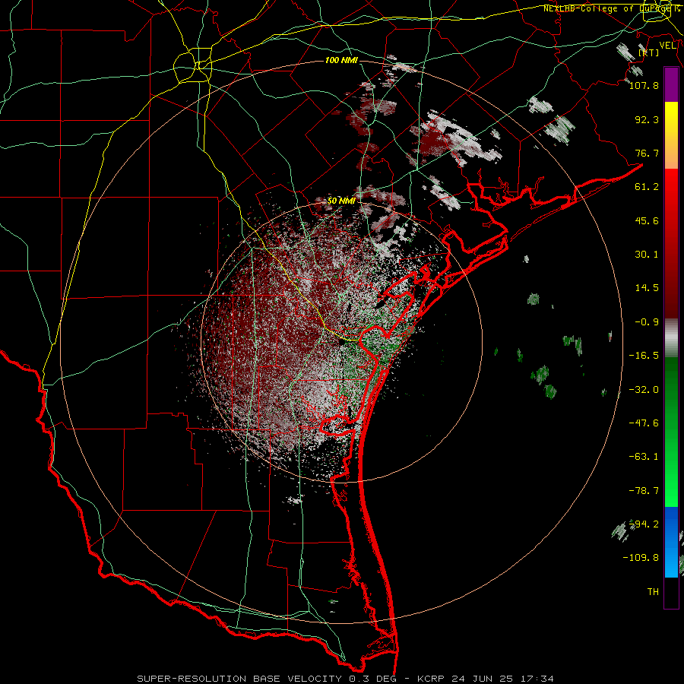Click the yellow-orange segment of color bar
The height and width of the screenshot is (684, 684).
[x=671, y=135]
